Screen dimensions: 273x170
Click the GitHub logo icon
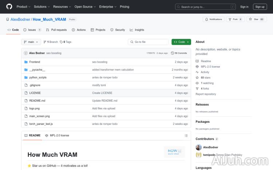(x=9, y=7)
